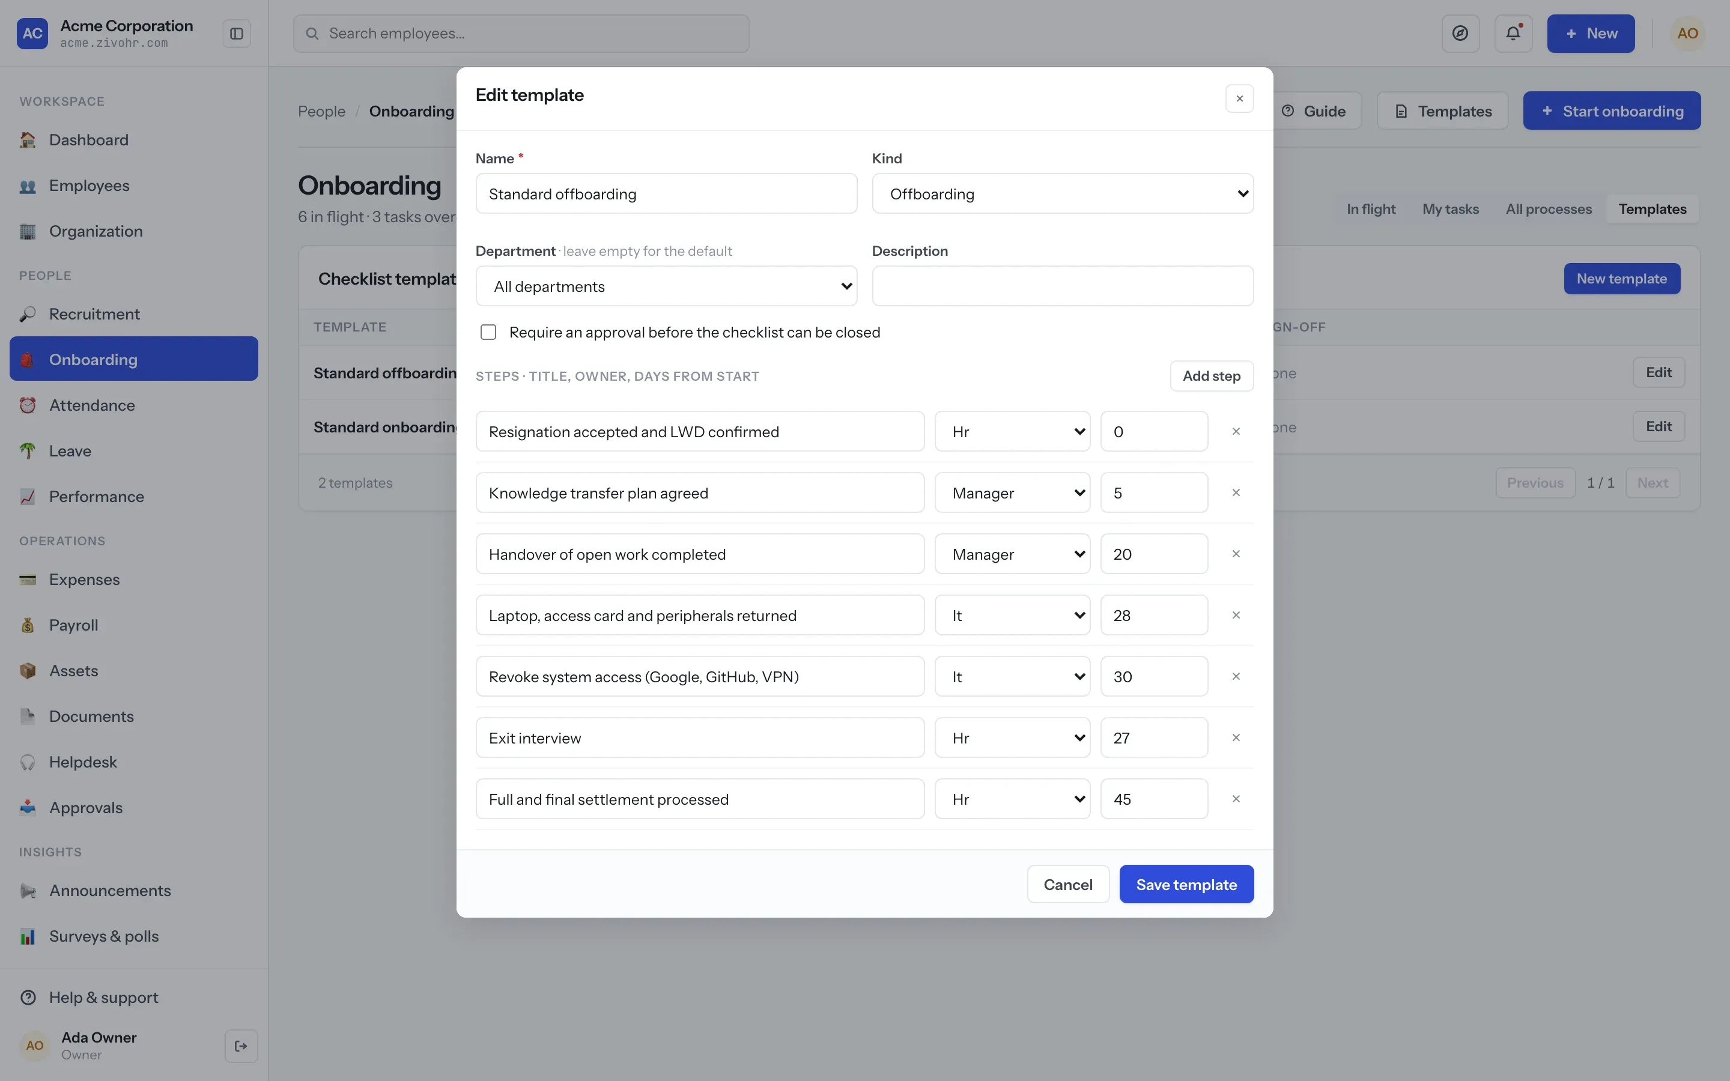Collapse the sidebar with the panel toggle icon

237,34
